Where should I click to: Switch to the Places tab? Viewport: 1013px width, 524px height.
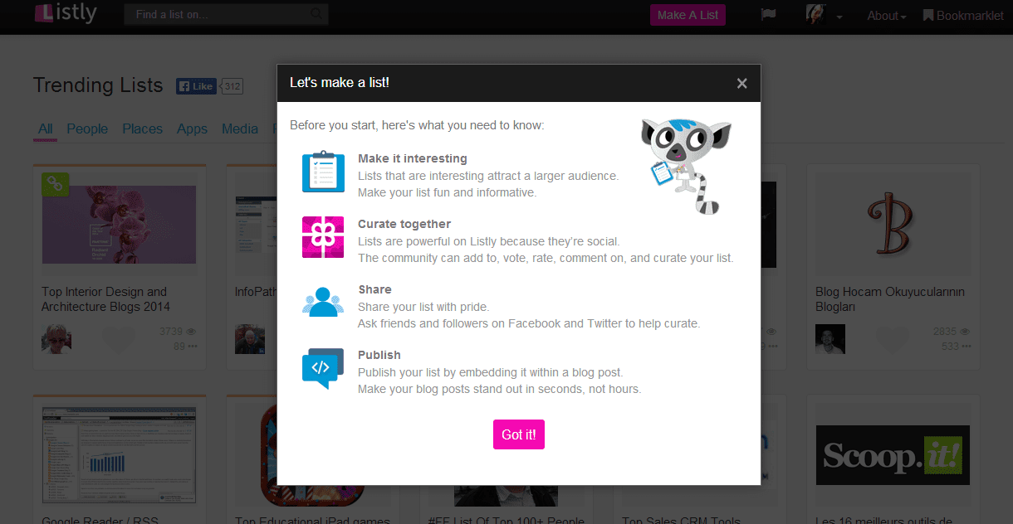click(142, 129)
